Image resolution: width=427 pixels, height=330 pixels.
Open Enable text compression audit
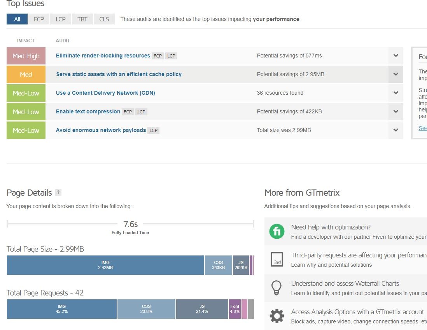point(88,111)
